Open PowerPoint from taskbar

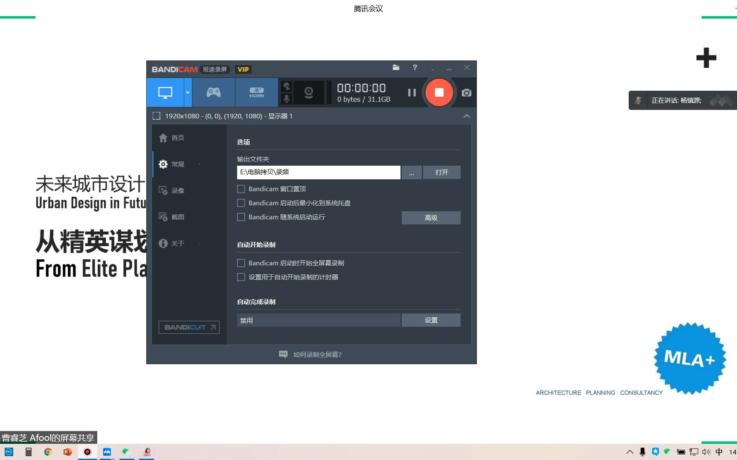pos(67,452)
